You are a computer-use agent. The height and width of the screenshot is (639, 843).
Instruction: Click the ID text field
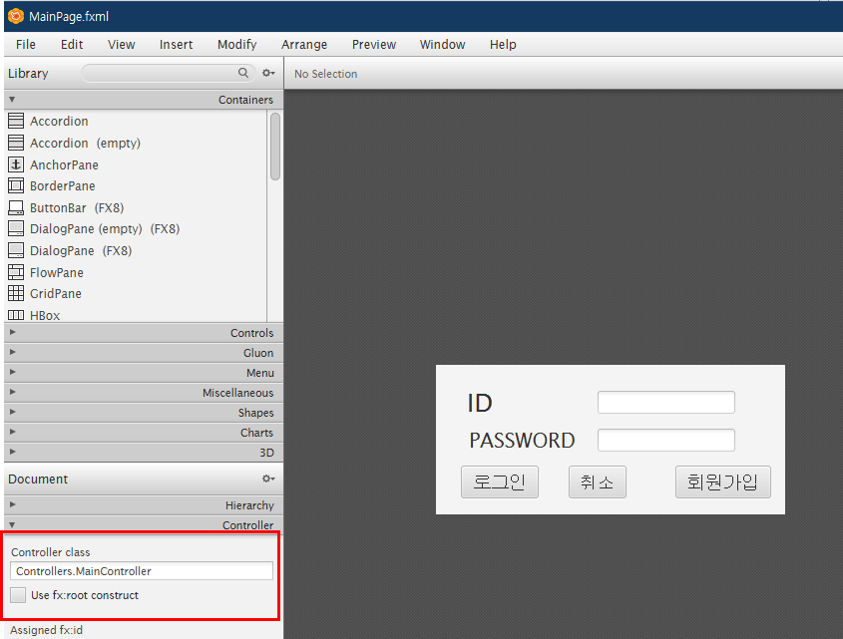click(x=666, y=402)
